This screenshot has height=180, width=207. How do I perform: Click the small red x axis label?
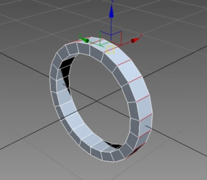(141, 35)
